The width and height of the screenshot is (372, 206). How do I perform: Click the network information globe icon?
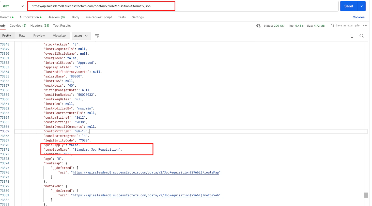pyautogui.click(x=258, y=26)
